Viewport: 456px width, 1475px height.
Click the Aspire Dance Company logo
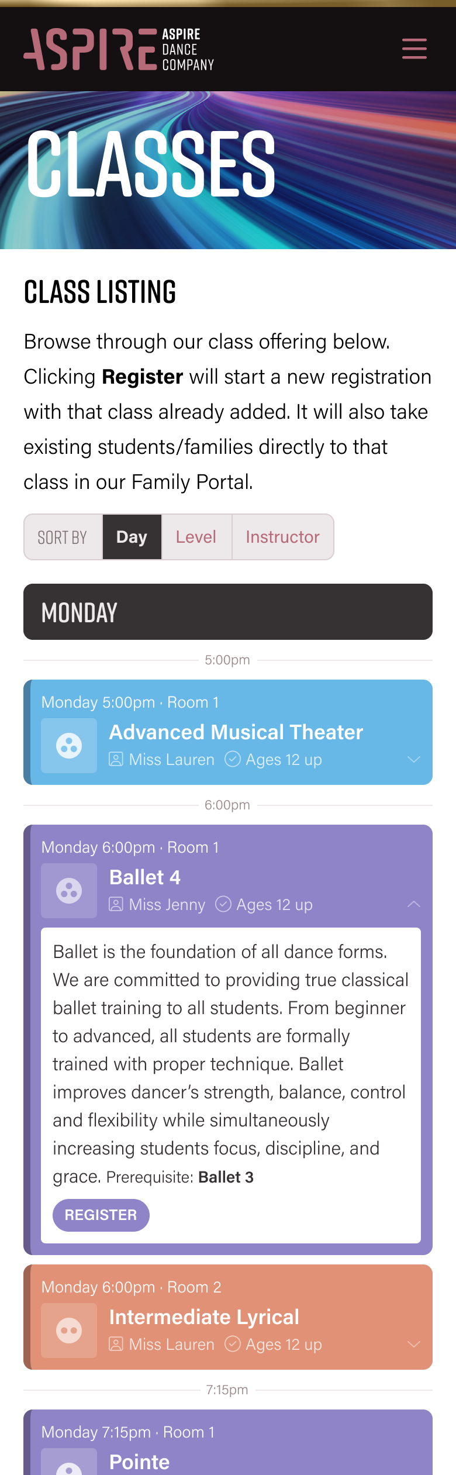pos(119,49)
